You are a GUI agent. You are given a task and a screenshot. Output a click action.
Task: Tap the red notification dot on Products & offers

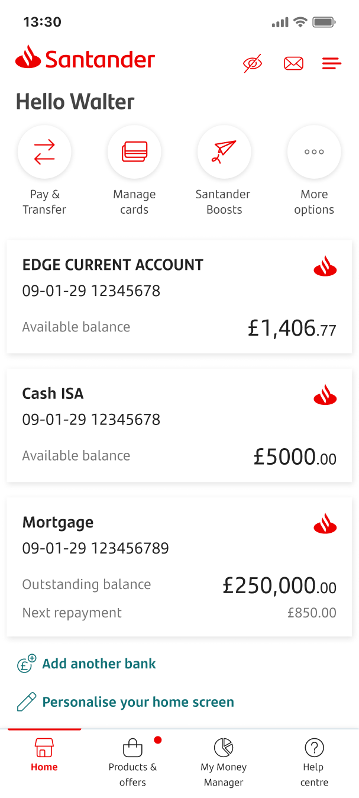coord(157,739)
